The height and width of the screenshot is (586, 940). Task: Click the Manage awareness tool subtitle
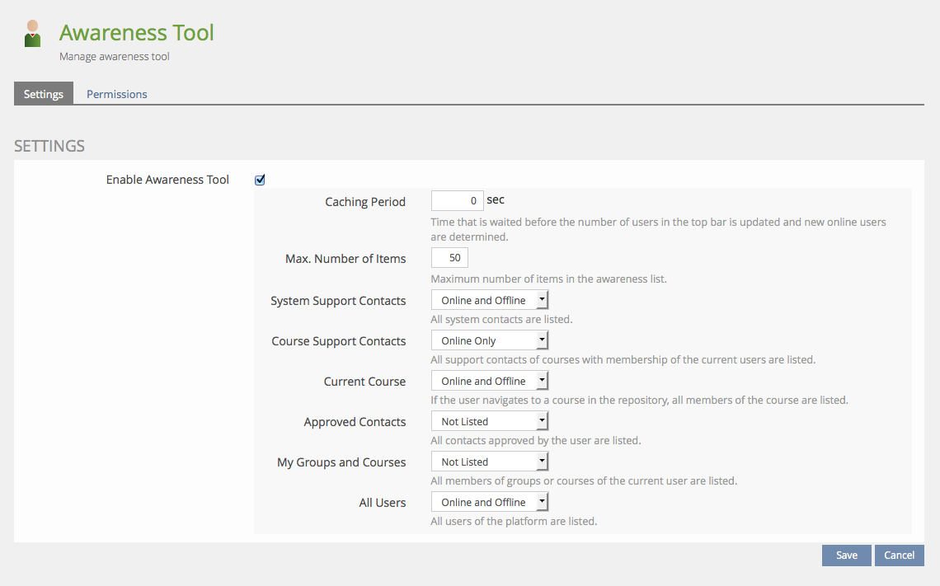point(115,57)
